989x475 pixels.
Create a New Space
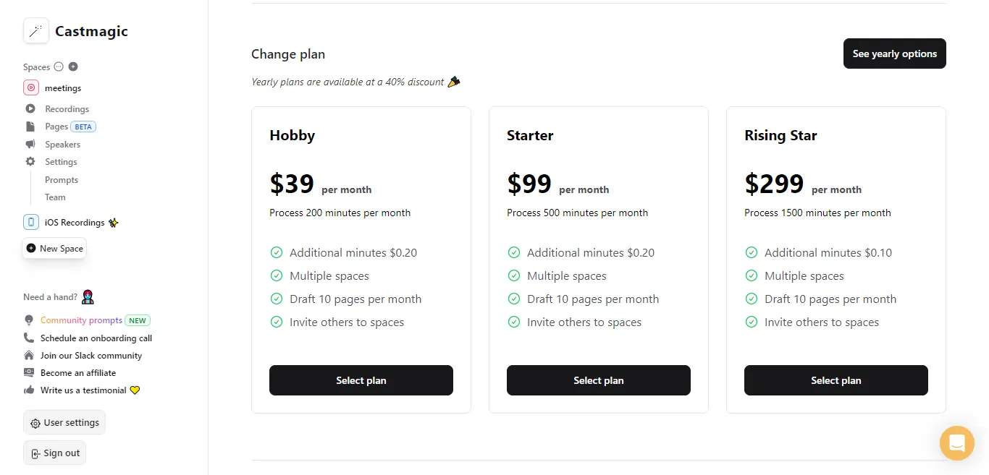pyautogui.click(x=54, y=248)
